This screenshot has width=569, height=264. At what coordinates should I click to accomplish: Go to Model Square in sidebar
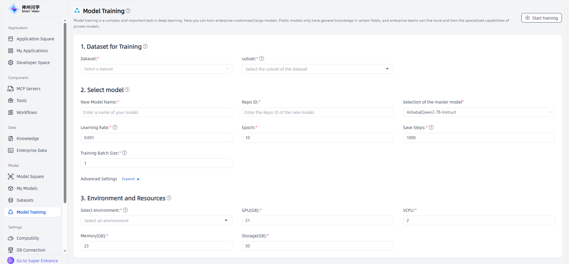(x=30, y=176)
